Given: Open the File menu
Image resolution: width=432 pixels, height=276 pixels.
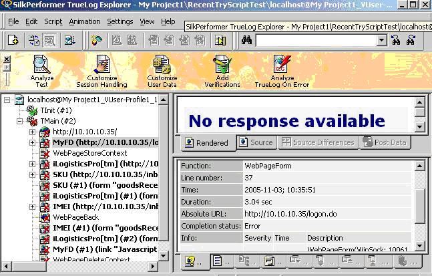Looking at the screenshot, I should point(13,21).
